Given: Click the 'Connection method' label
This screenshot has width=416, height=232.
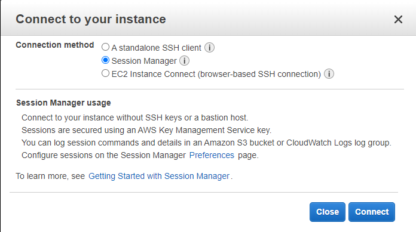Looking at the screenshot, I should click(54, 45).
